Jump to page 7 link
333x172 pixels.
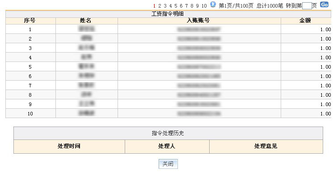pyautogui.click(x=186, y=6)
